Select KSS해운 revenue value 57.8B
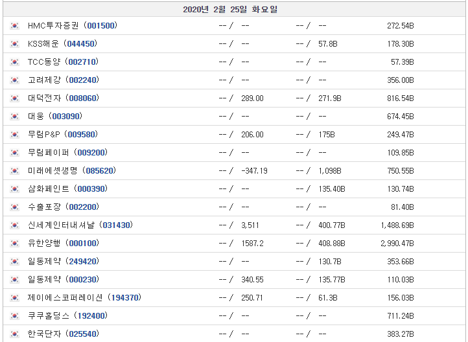468x342 pixels. (328, 44)
